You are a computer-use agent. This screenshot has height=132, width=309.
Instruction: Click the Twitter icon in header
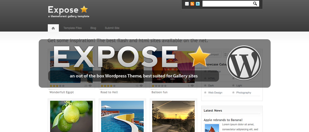(198, 4)
